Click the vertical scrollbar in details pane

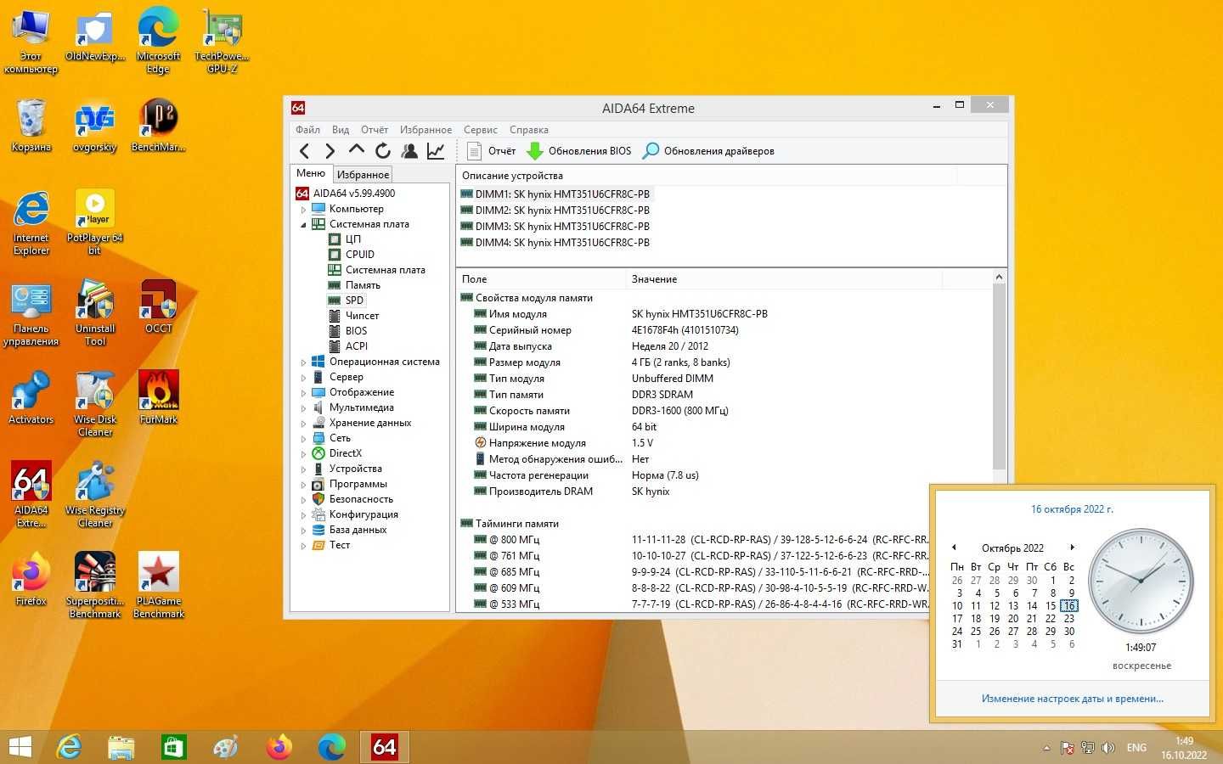(999, 377)
